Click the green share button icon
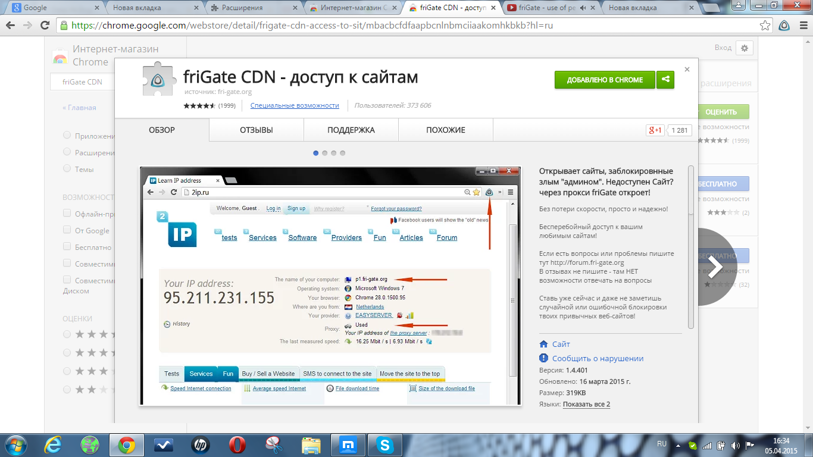 665,80
